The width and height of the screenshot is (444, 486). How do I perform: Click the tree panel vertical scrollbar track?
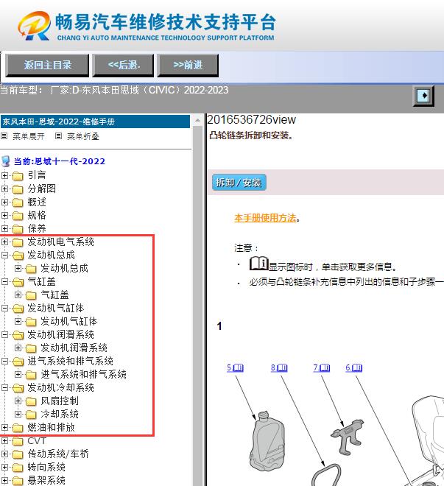pyautogui.click(x=197, y=306)
